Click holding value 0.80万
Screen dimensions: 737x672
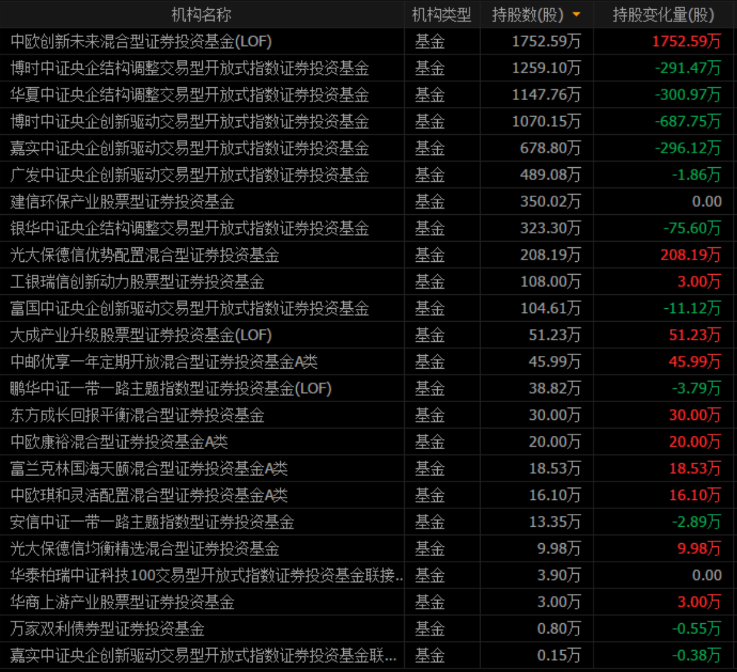[559, 629]
